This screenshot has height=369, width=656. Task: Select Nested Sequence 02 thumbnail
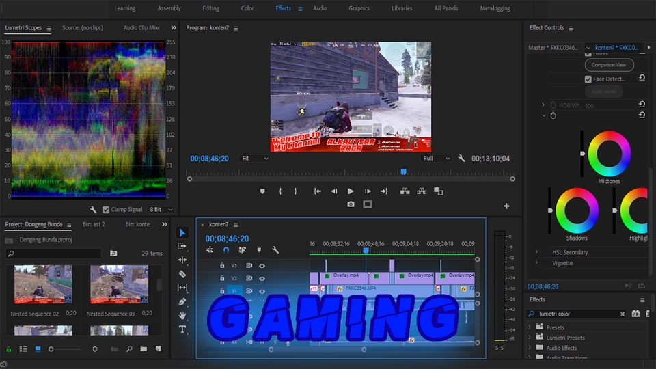(x=43, y=284)
